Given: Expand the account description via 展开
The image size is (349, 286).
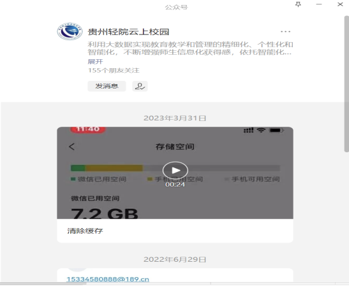Looking at the screenshot, I should tap(95, 62).
